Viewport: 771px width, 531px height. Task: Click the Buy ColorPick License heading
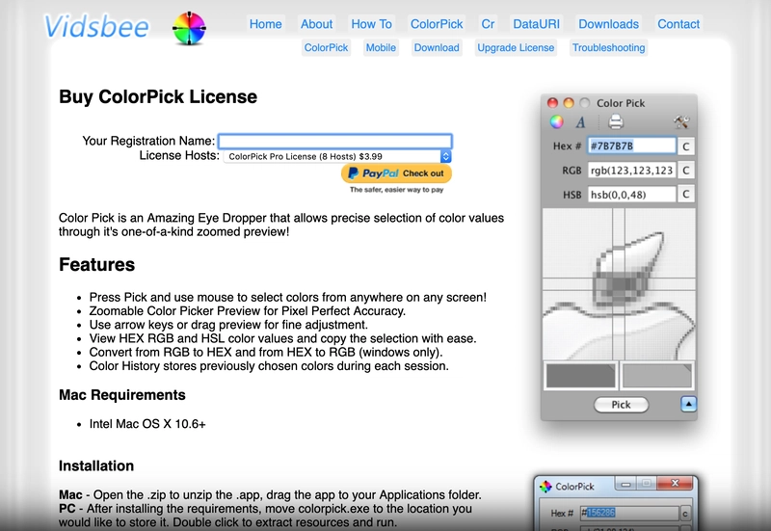point(158,97)
